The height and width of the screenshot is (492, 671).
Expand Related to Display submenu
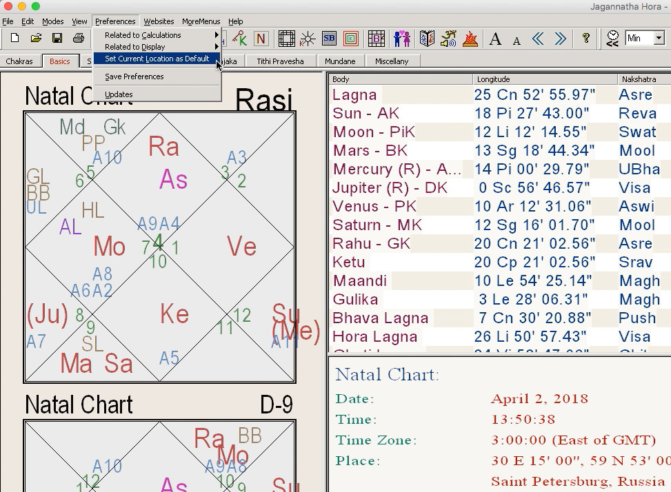click(x=157, y=47)
